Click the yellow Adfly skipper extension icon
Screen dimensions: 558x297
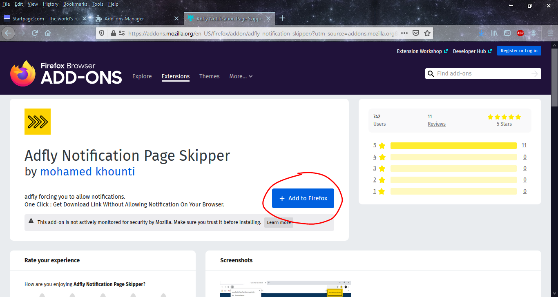(38, 122)
